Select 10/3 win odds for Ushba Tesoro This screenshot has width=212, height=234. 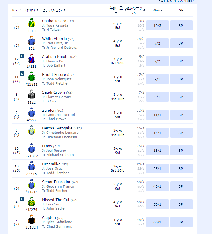tap(157, 26)
